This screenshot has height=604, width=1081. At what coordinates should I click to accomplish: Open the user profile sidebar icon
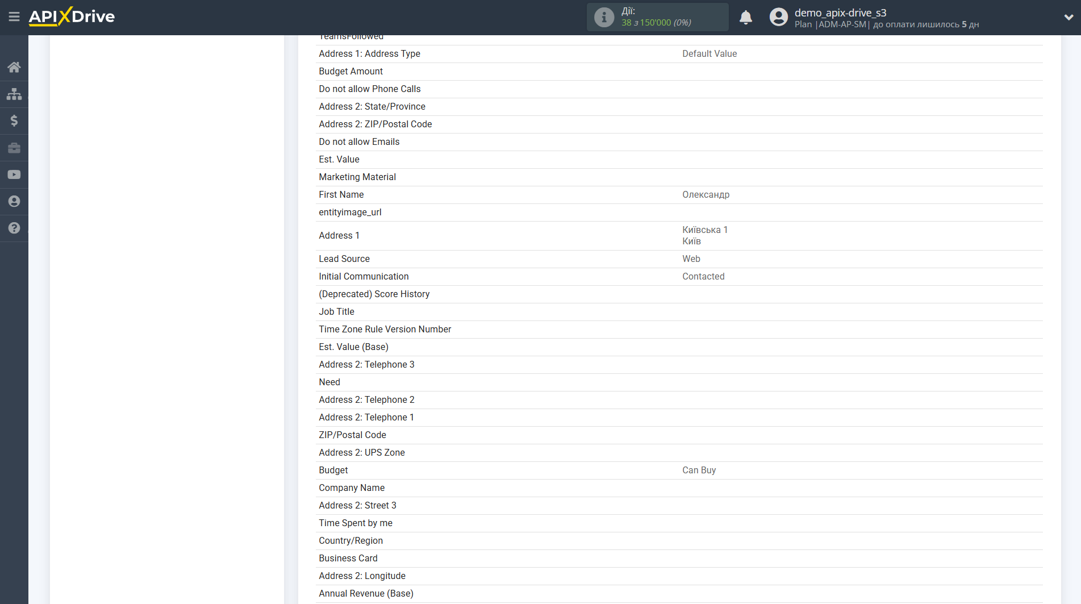pos(14,201)
